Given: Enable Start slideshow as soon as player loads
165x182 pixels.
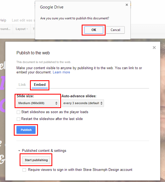Looking at the screenshot, I should point(18,112).
